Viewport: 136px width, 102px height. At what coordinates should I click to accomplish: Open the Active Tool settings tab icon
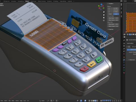click(124, 40)
